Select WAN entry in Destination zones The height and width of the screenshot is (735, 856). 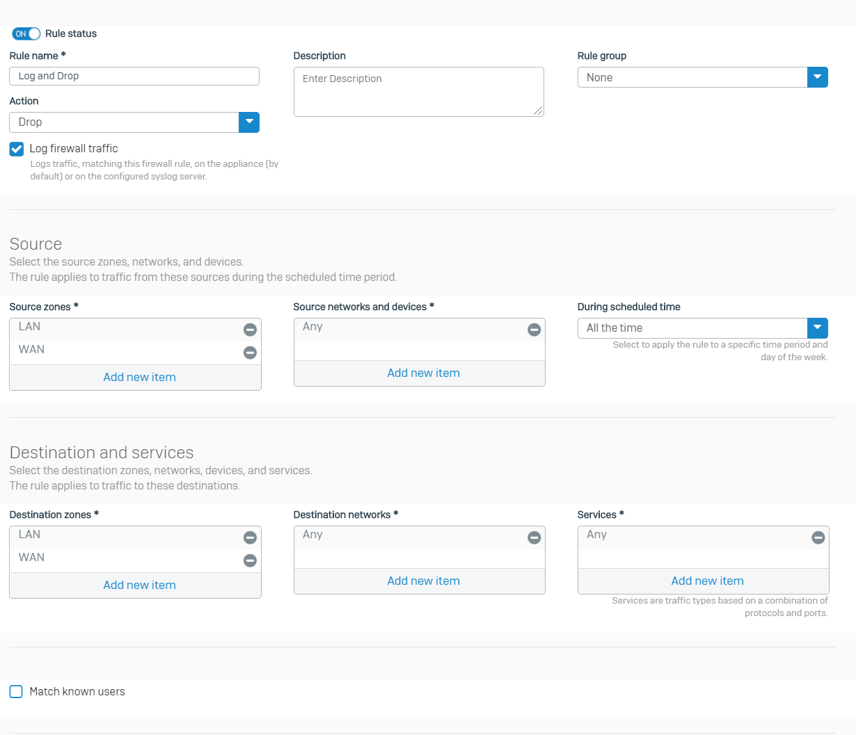135,560
